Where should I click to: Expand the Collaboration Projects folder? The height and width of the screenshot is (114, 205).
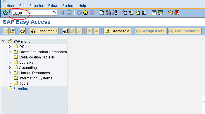pos(10,57)
